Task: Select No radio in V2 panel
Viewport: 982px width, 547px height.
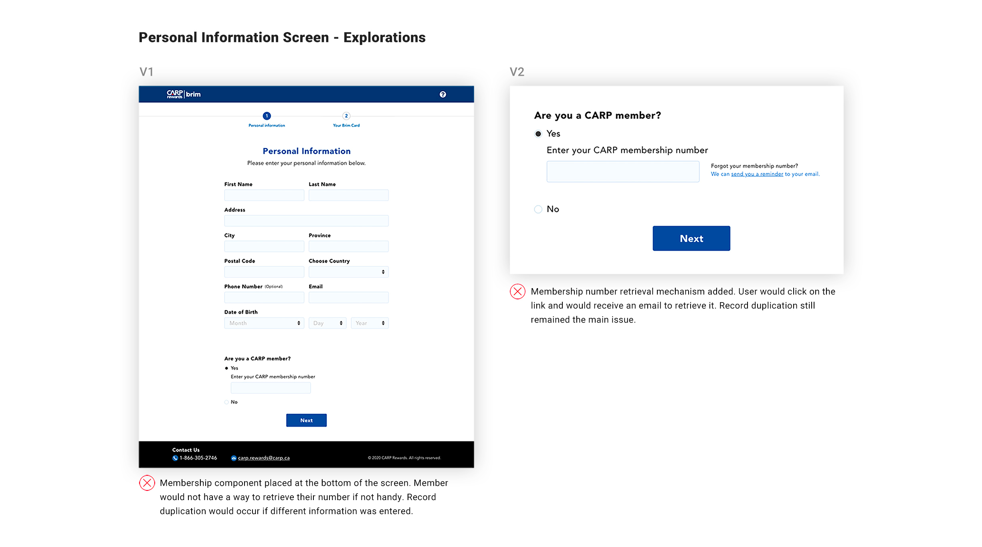Action: [538, 209]
